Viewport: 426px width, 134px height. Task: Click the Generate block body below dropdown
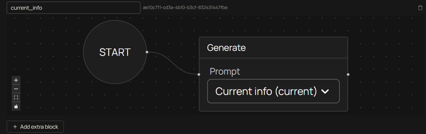pyautogui.click(x=273, y=107)
